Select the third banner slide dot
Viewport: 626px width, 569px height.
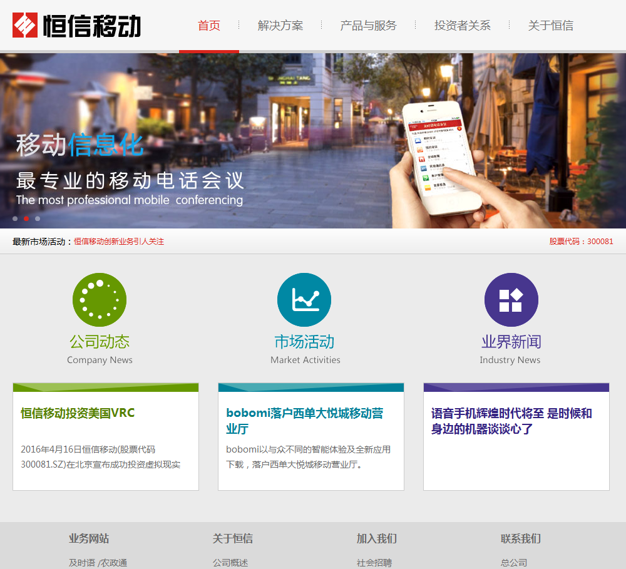[x=38, y=218]
